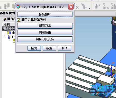Screen dimensions: 116x98
Task: Click the flashlight tool toolbar icon
Action: click(x=84, y=6)
